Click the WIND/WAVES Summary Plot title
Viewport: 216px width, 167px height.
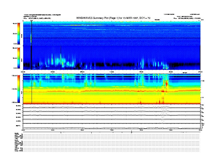pyautogui.click(x=113, y=18)
